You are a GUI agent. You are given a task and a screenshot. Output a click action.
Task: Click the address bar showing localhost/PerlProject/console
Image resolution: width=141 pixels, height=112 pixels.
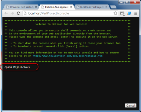pos(70,13)
